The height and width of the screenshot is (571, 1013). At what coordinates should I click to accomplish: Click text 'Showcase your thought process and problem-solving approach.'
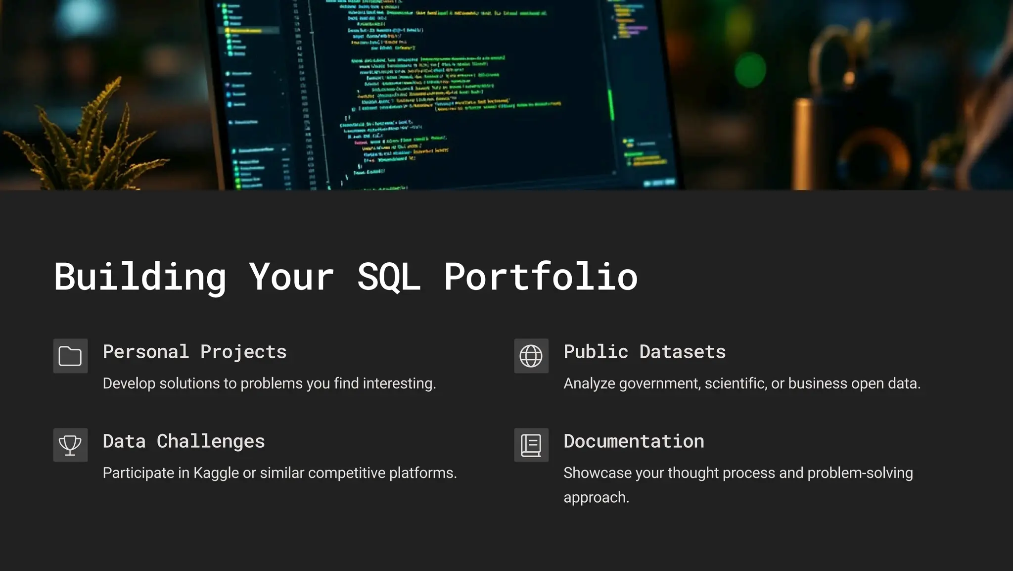click(x=738, y=485)
